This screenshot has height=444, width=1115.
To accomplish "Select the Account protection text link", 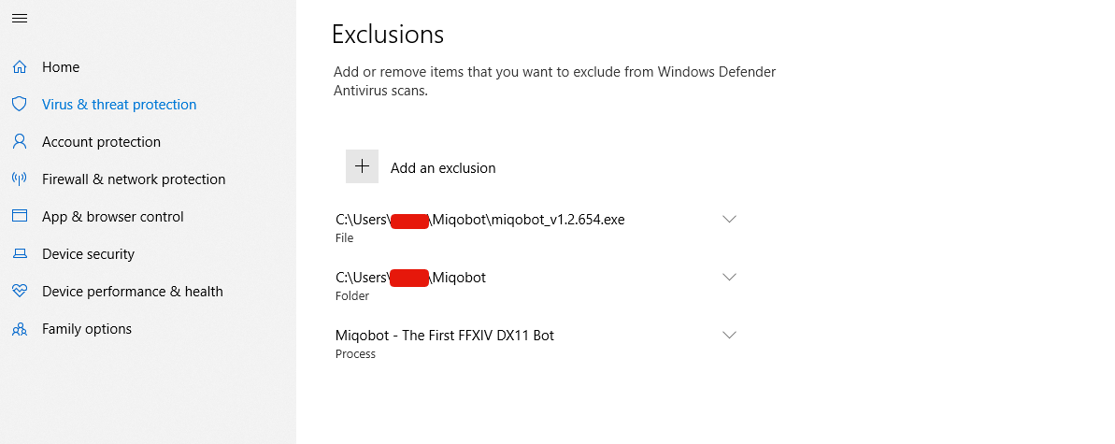I will tap(101, 142).
